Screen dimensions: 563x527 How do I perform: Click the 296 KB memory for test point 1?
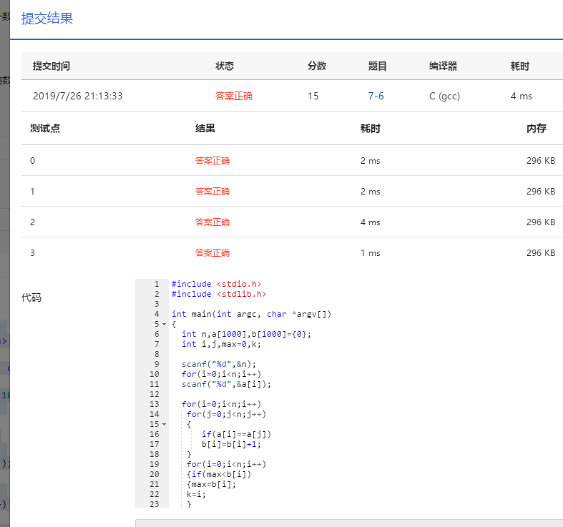(x=541, y=192)
